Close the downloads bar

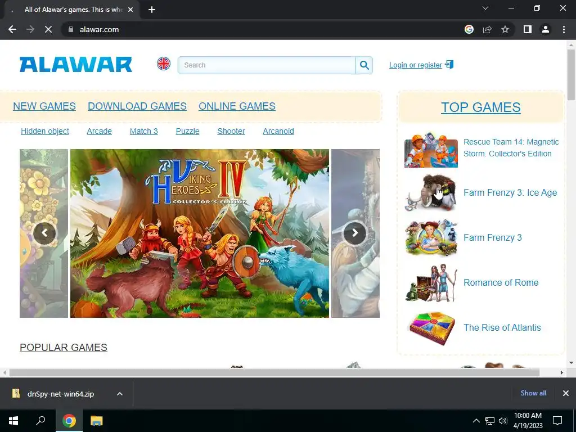[x=566, y=393]
